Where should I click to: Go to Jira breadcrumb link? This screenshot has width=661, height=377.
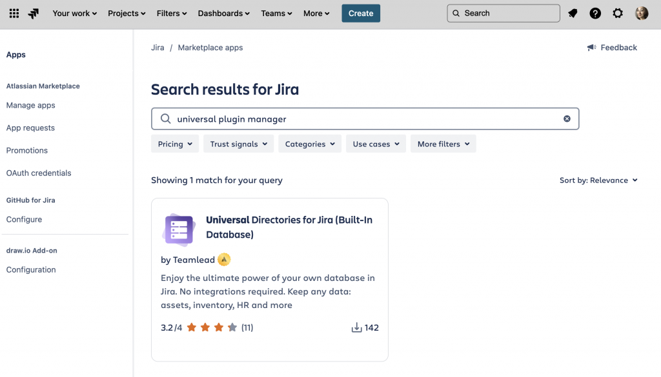point(158,48)
